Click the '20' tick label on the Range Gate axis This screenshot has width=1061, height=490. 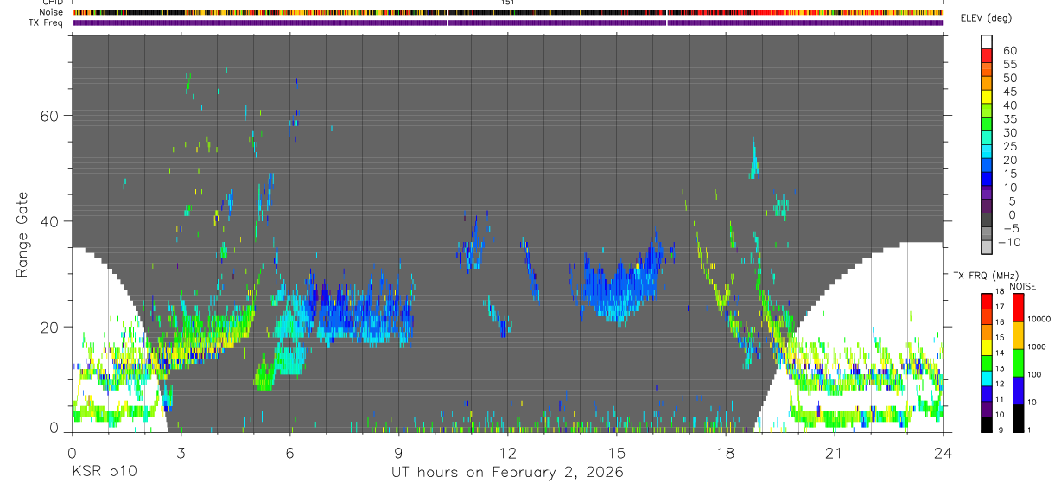click(x=49, y=327)
